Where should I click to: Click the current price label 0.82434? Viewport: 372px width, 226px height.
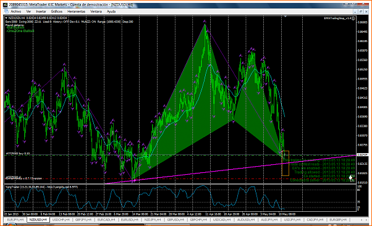tap(362, 154)
